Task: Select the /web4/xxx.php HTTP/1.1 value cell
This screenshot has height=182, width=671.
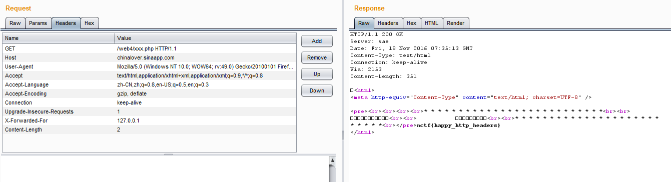Action: click(x=205, y=48)
